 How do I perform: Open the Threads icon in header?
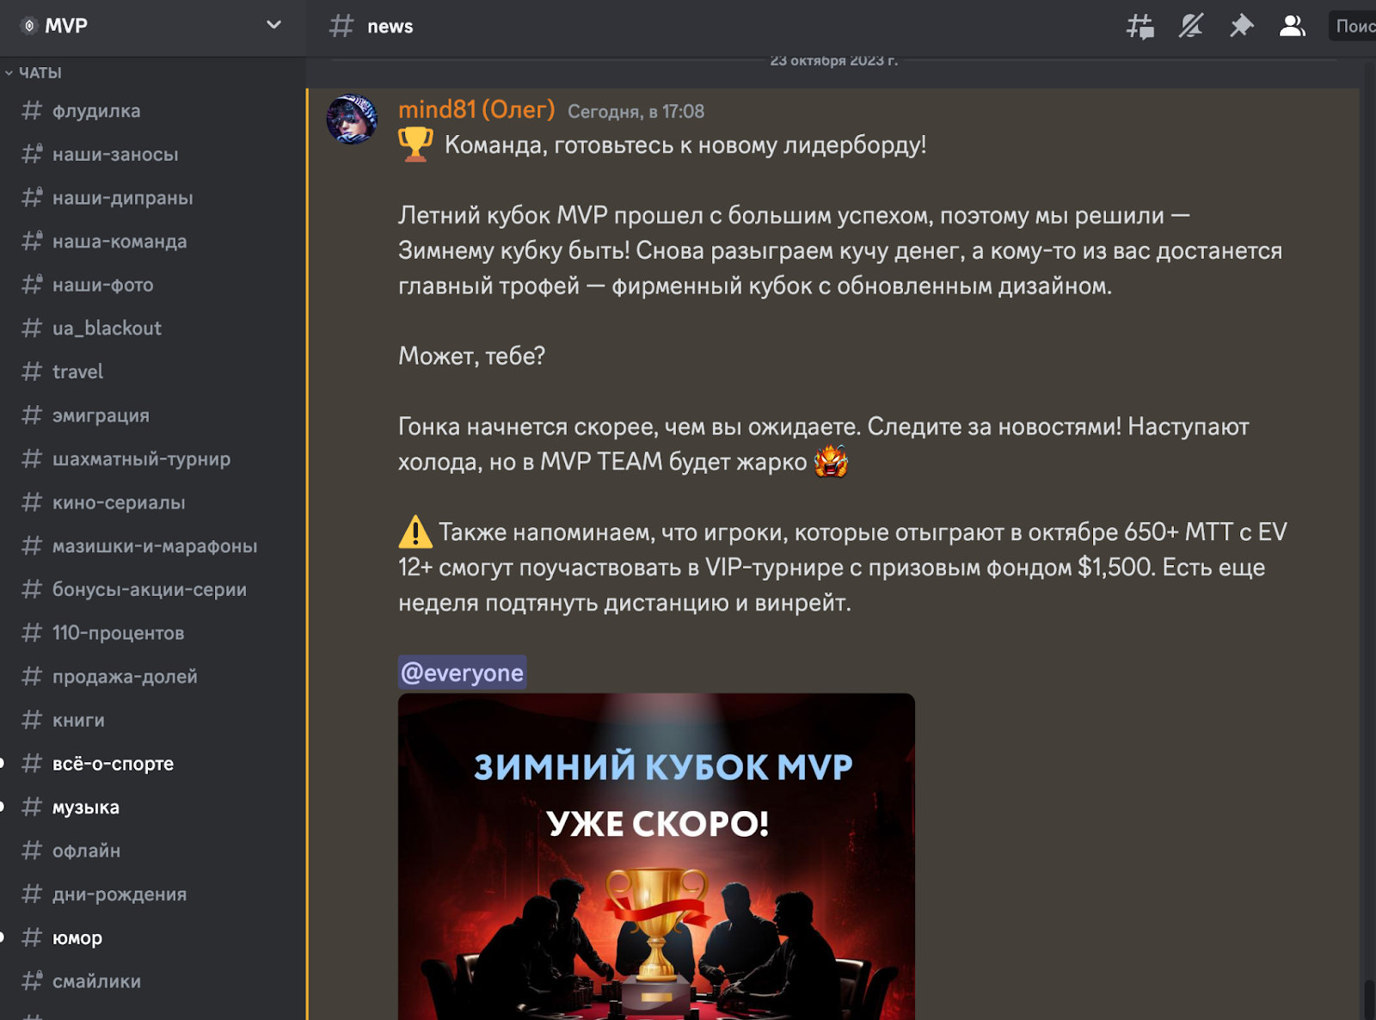tap(1140, 26)
